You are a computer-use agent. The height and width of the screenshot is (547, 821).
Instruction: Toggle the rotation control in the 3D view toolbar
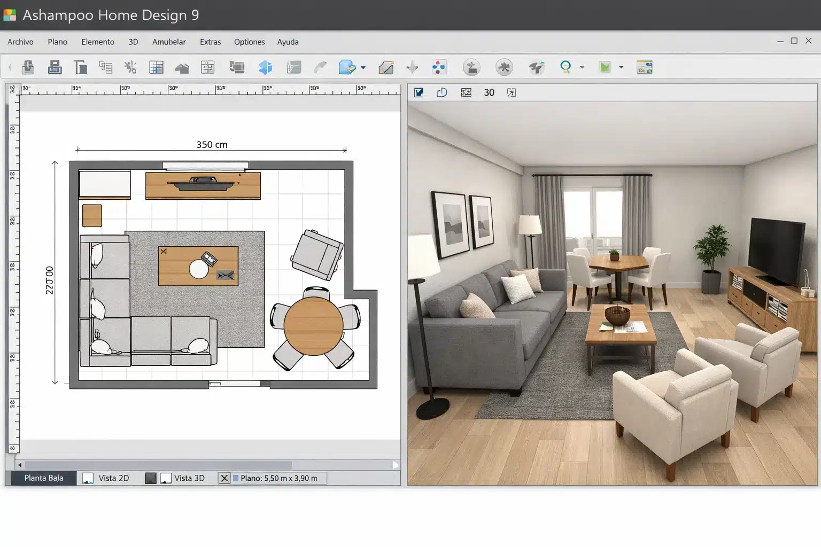(x=442, y=92)
